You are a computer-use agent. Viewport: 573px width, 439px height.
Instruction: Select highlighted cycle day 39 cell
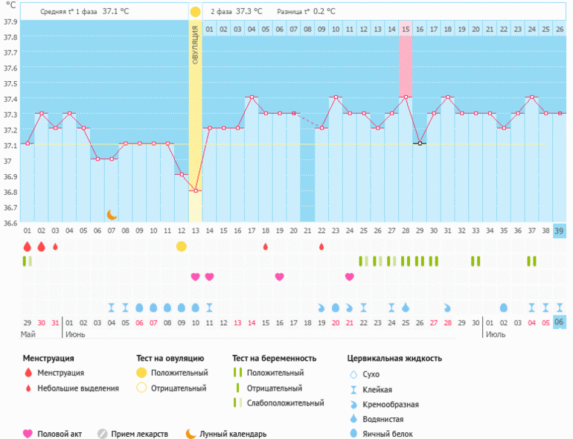point(560,231)
